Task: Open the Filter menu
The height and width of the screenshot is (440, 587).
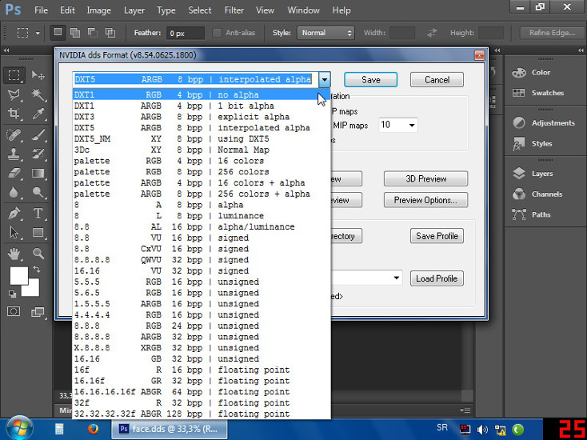Action: pos(234,10)
